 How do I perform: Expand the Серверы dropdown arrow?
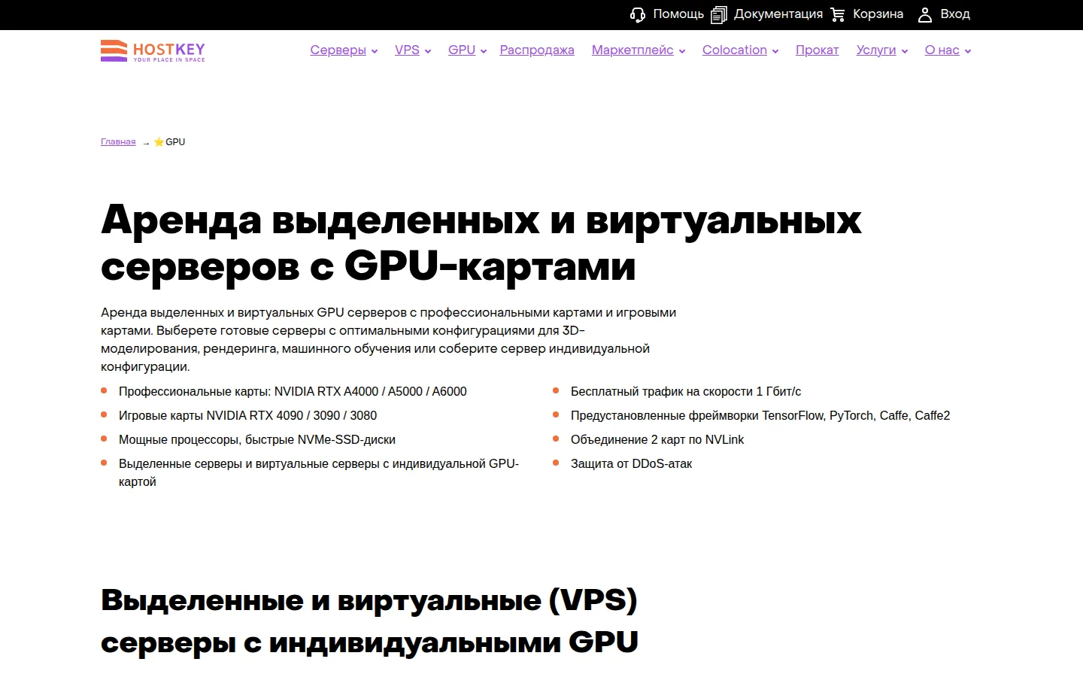click(x=375, y=51)
